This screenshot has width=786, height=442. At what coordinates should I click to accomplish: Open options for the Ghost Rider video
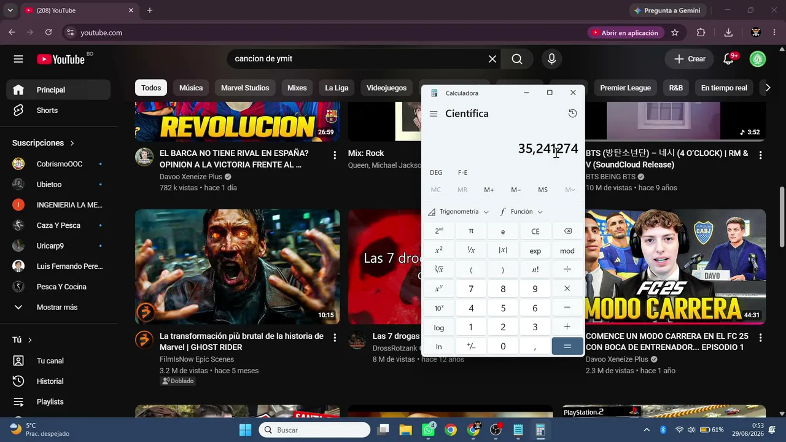pos(335,338)
